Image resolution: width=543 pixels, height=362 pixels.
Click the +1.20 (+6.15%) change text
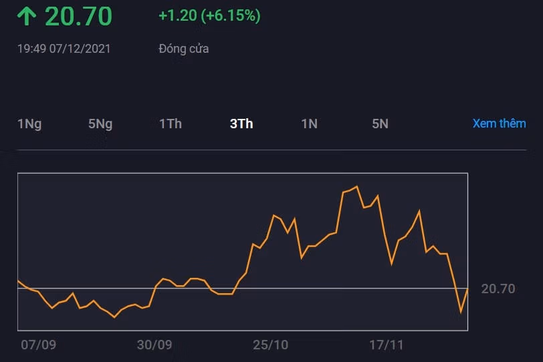click(x=209, y=16)
